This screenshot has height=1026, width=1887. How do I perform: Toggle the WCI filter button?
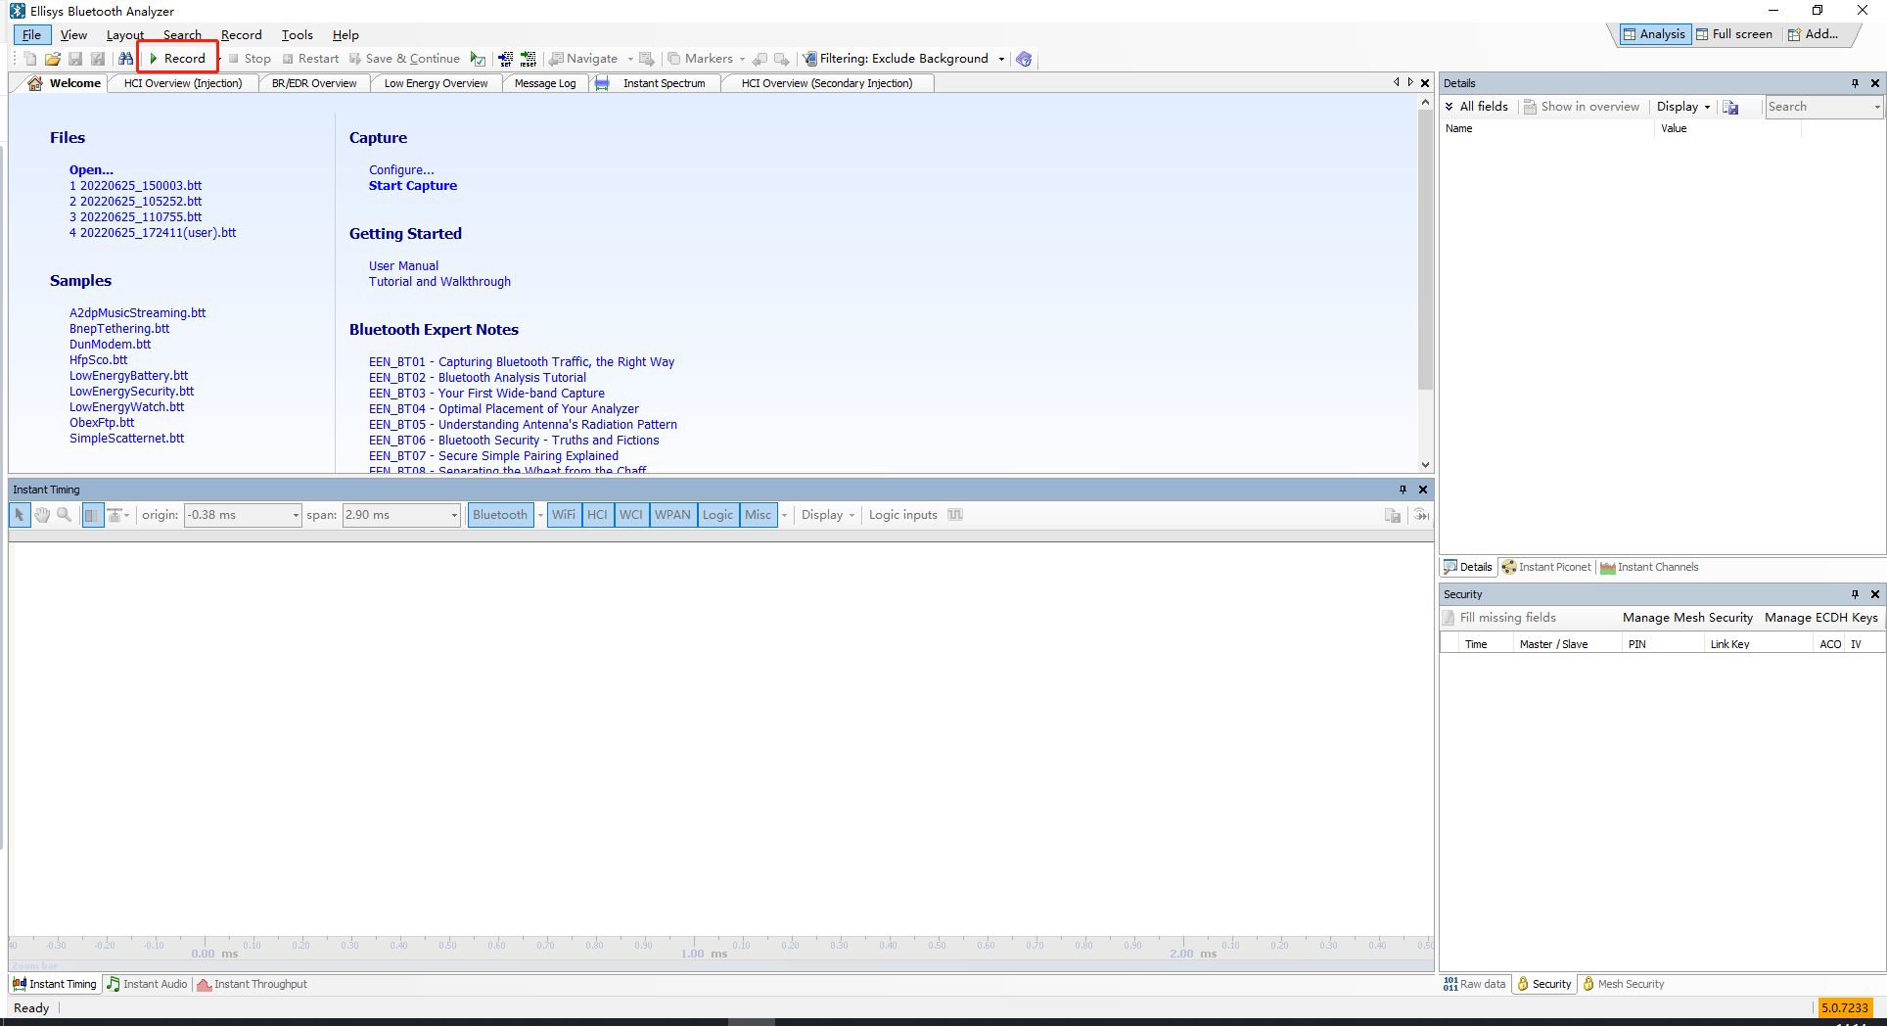tap(631, 515)
